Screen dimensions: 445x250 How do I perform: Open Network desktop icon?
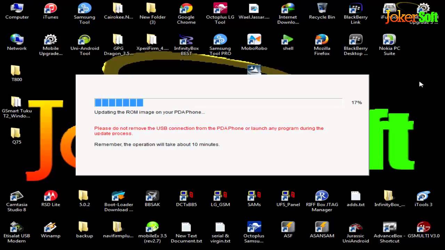[17, 42]
